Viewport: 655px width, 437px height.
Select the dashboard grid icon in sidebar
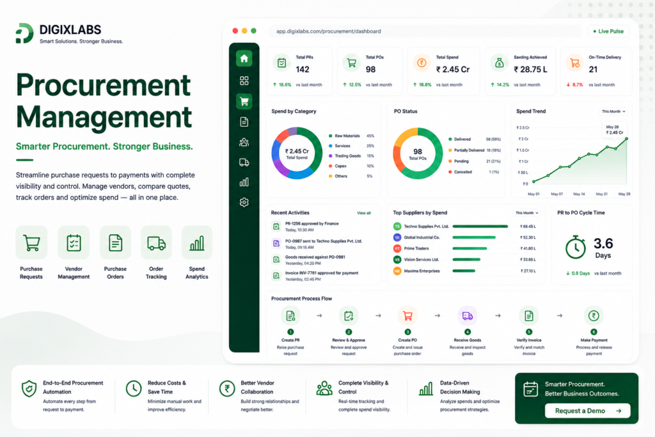(x=244, y=81)
